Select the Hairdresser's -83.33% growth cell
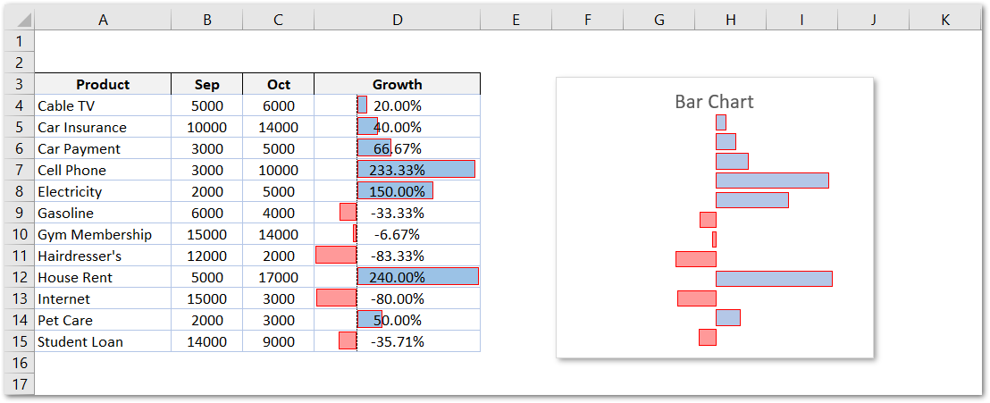The image size is (990, 403). [397, 256]
